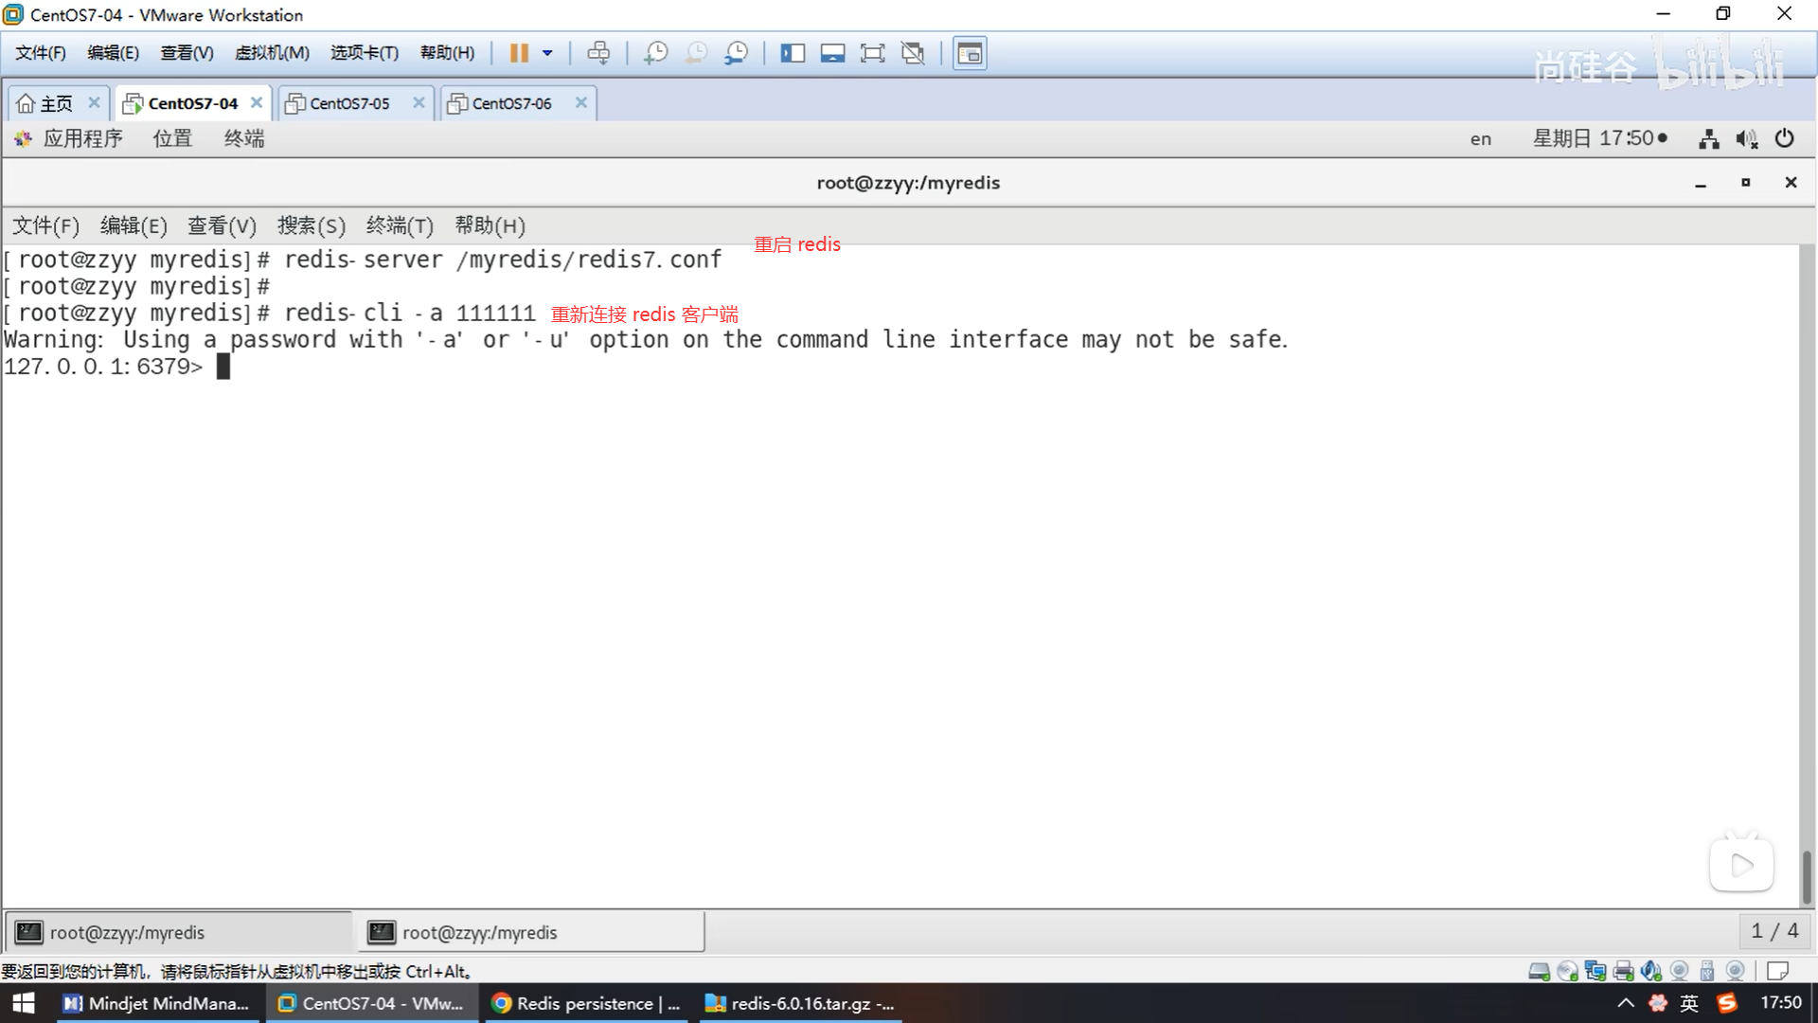The image size is (1818, 1023).
Task: Take a snapshot of the VM
Action: point(655,53)
